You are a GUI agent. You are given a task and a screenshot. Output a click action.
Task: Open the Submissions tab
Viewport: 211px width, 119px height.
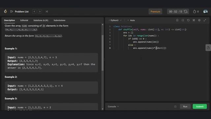click(x=59, y=20)
